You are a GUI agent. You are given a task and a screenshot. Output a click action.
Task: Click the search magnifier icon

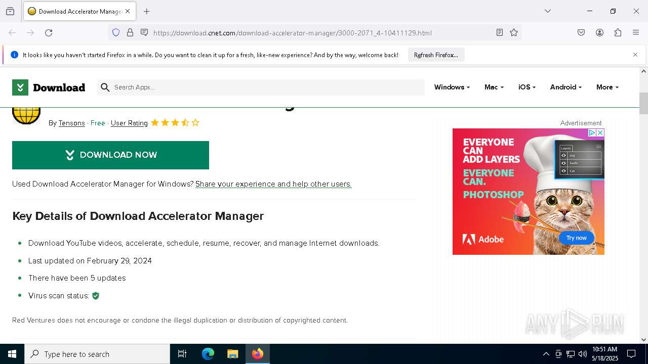(x=105, y=87)
